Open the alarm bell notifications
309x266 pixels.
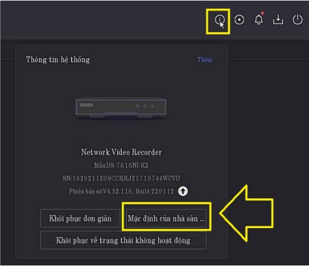tap(259, 20)
